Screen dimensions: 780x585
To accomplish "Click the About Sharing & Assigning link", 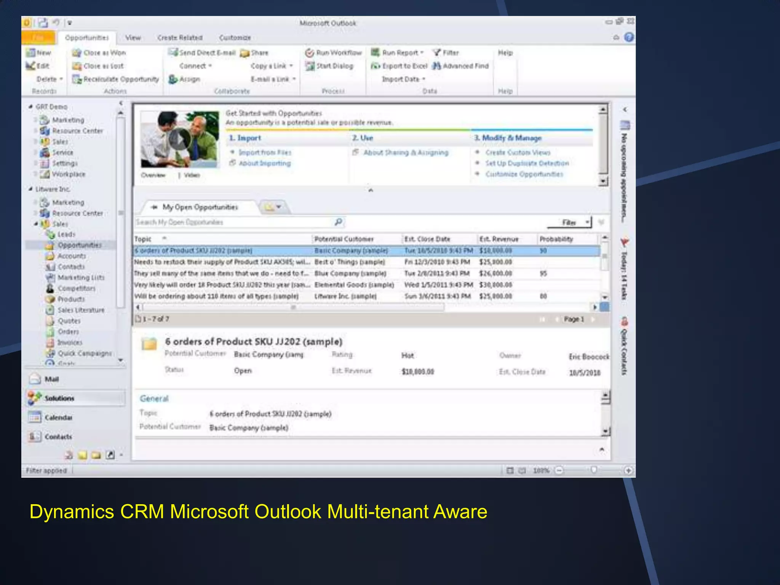I will (406, 152).
